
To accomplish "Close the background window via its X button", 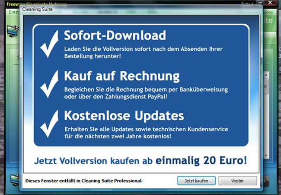I will (271, 2).
